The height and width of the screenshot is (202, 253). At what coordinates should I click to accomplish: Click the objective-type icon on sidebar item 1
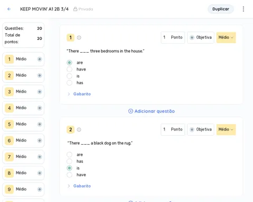(x=40, y=59)
